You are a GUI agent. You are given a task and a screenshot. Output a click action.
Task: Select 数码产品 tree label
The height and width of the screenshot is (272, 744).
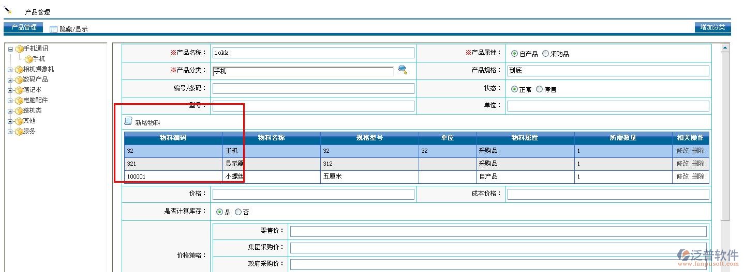(35, 79)
